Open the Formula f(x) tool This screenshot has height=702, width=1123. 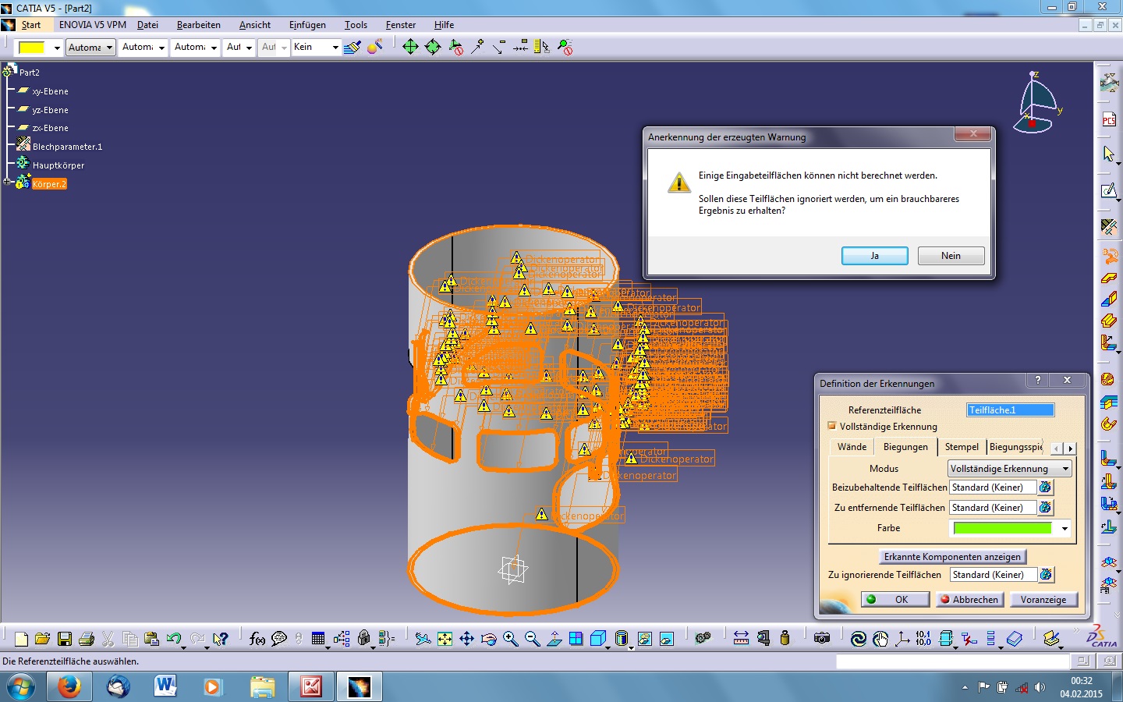coord(257,639)
